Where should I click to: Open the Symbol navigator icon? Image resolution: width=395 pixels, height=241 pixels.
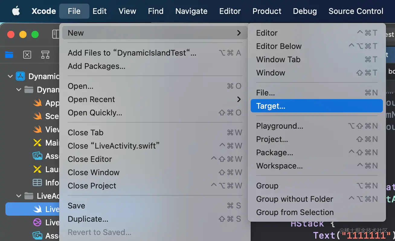[45, 55]
